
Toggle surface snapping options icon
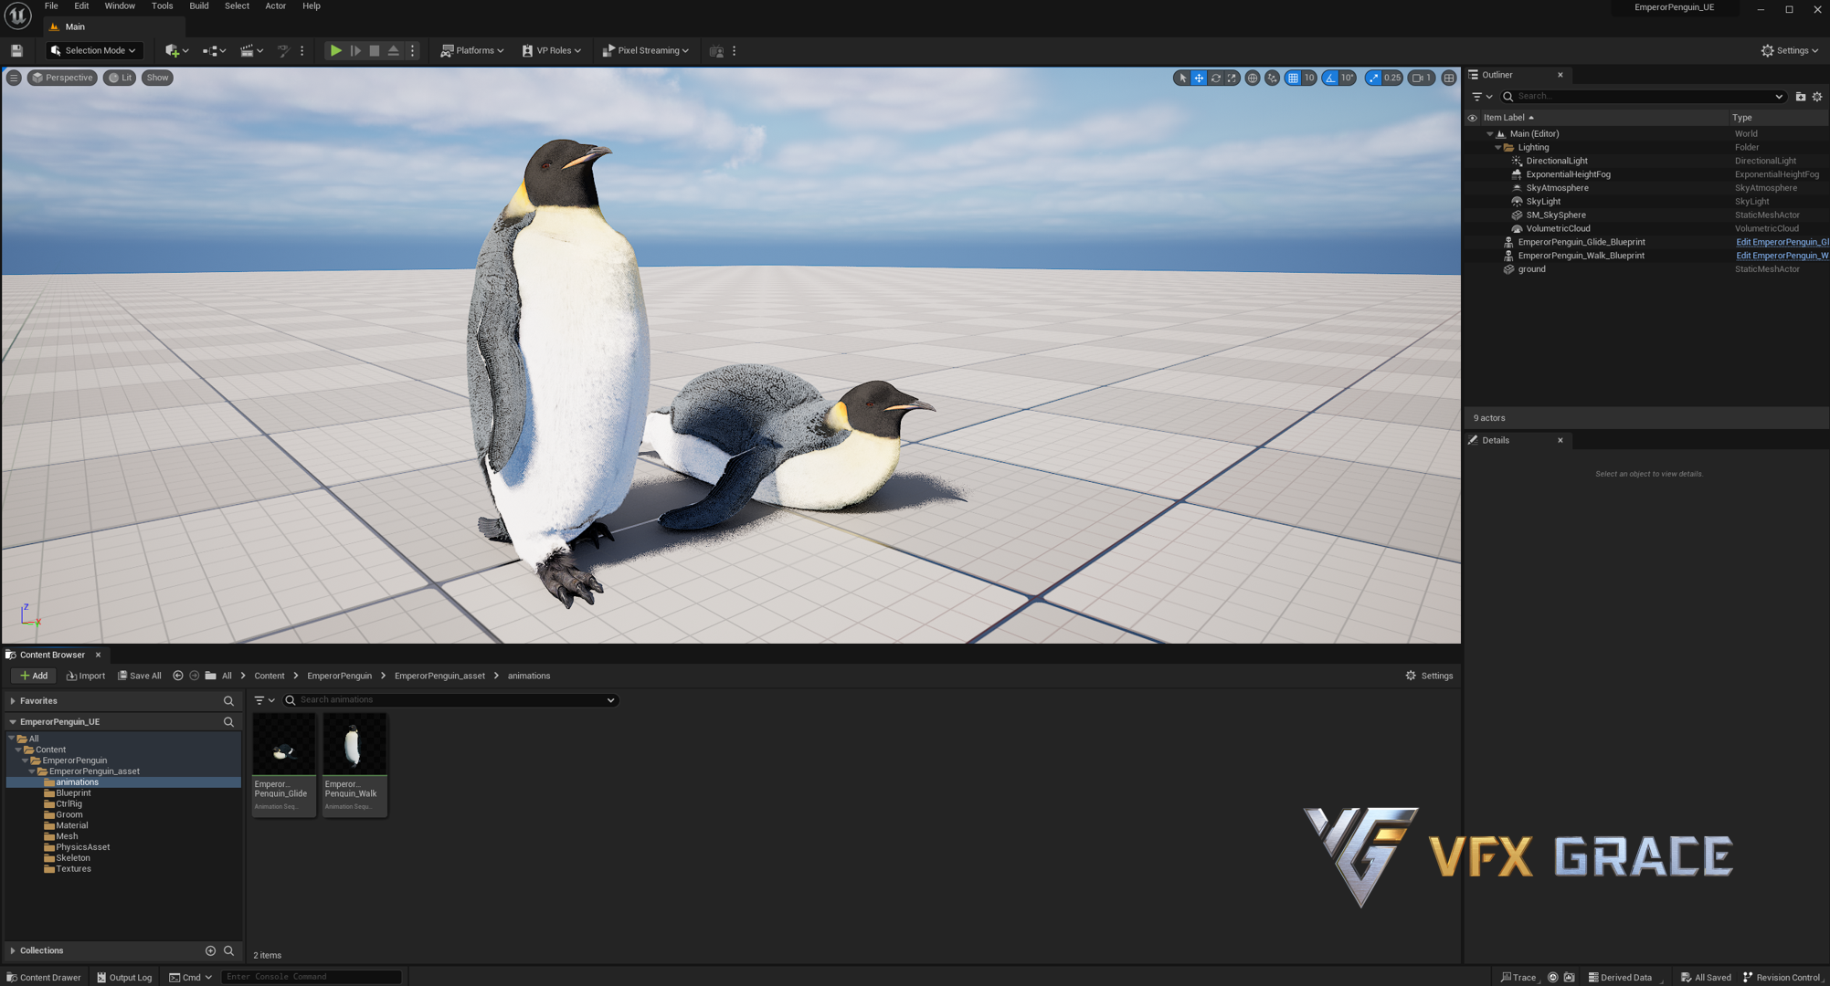tap(1272, 79)
